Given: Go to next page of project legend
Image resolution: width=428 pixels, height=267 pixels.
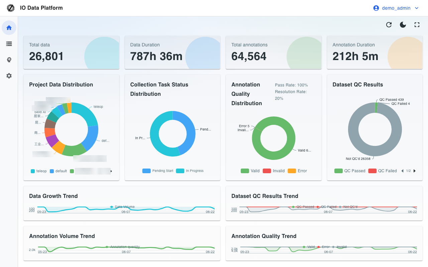Looking at the screenshot, I should [111, 171].
